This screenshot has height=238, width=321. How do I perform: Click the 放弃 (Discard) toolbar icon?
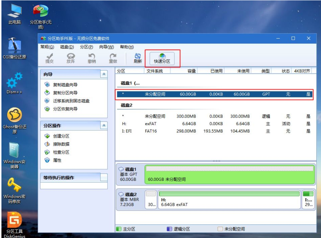70,58
